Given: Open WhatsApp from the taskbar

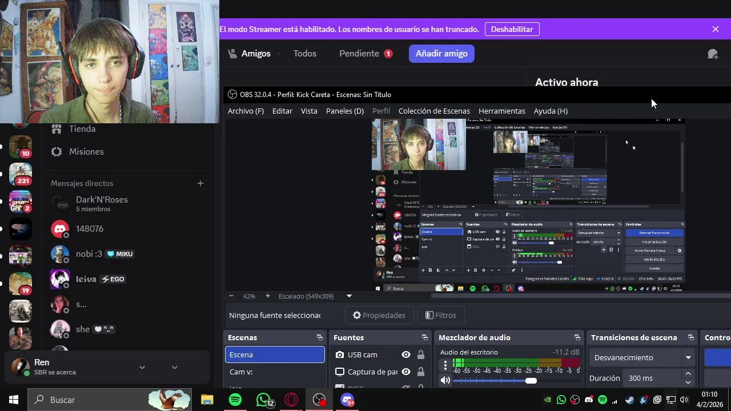Looking at the screenshot, I should [x=263, y=400].
